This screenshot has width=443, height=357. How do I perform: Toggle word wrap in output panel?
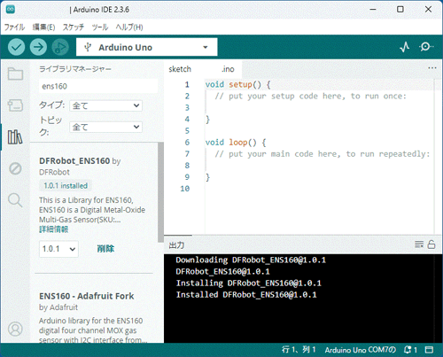(419, 244)
